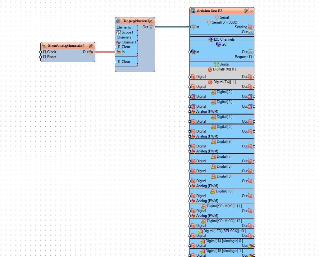Expand the Arduino Uno R3 header dropdown arrow
The height and width of the screenshot is (257, 319).
(251, 11)
